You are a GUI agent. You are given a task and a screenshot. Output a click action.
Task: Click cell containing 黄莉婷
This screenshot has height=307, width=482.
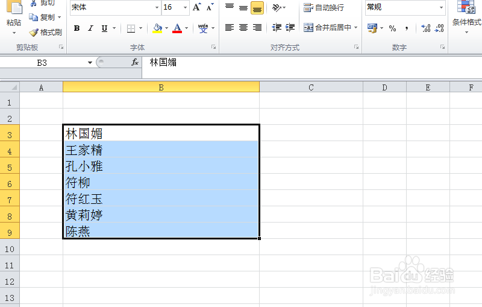(161, 215)
